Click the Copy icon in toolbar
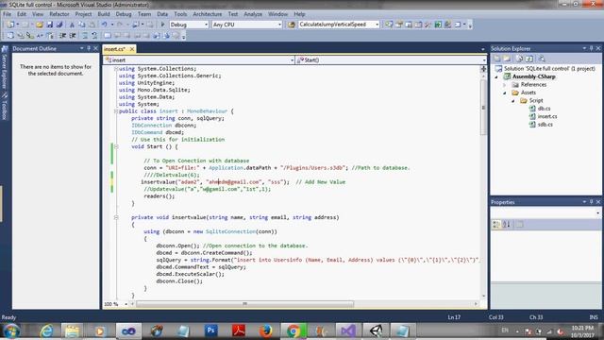This screenshot has height=340, width=604. point(82,25)
